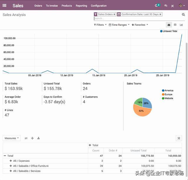Image resolution: width=188 pixels, height=180 pixels.
Task: Open the Reporting menu
Action: click(x=81, y=6)
